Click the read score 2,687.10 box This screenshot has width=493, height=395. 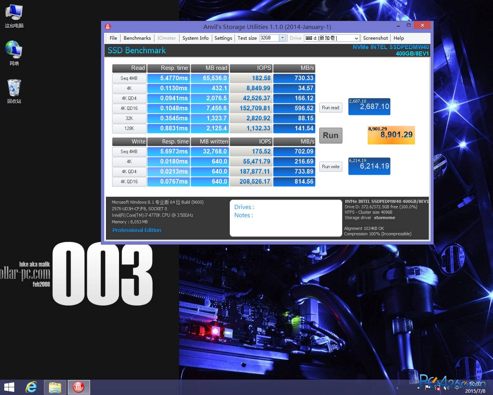pos(369,106)
